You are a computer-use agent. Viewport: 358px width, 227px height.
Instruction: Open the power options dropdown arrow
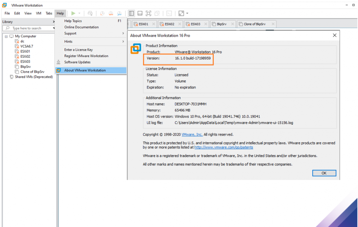(79, 14)
